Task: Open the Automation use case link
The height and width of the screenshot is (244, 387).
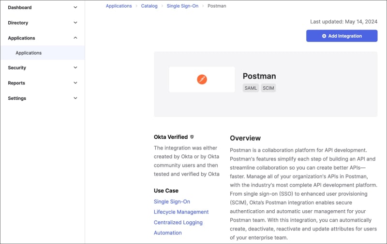Action: [x=167, y=233]
